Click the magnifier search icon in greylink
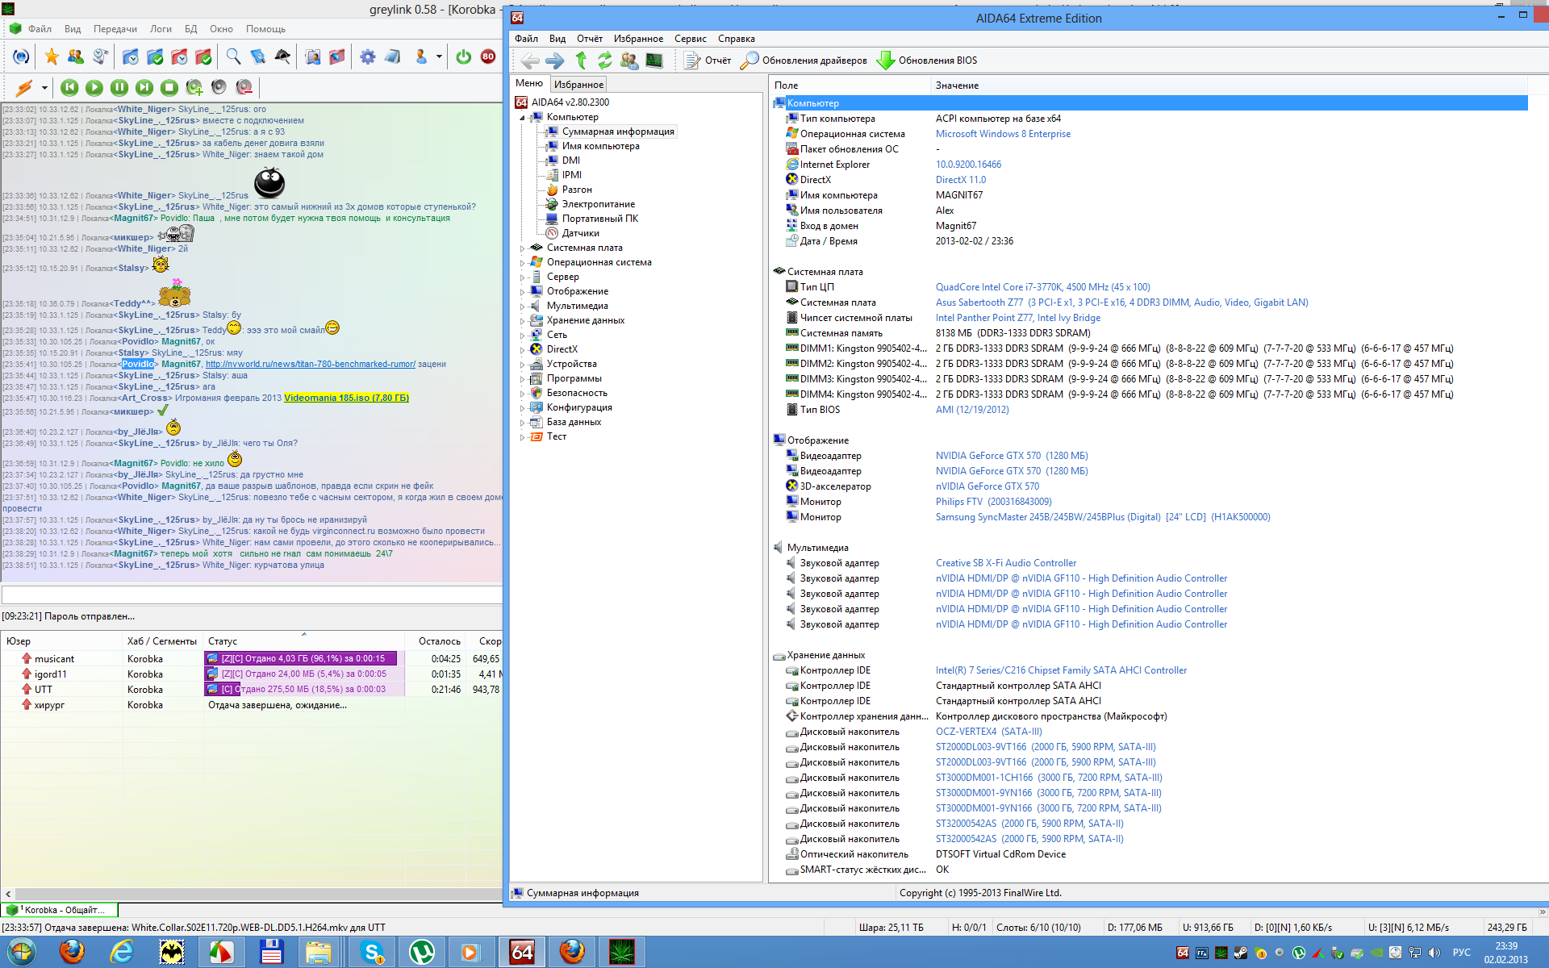Screen dimensions: 1549x968 [x=233, y=56]
